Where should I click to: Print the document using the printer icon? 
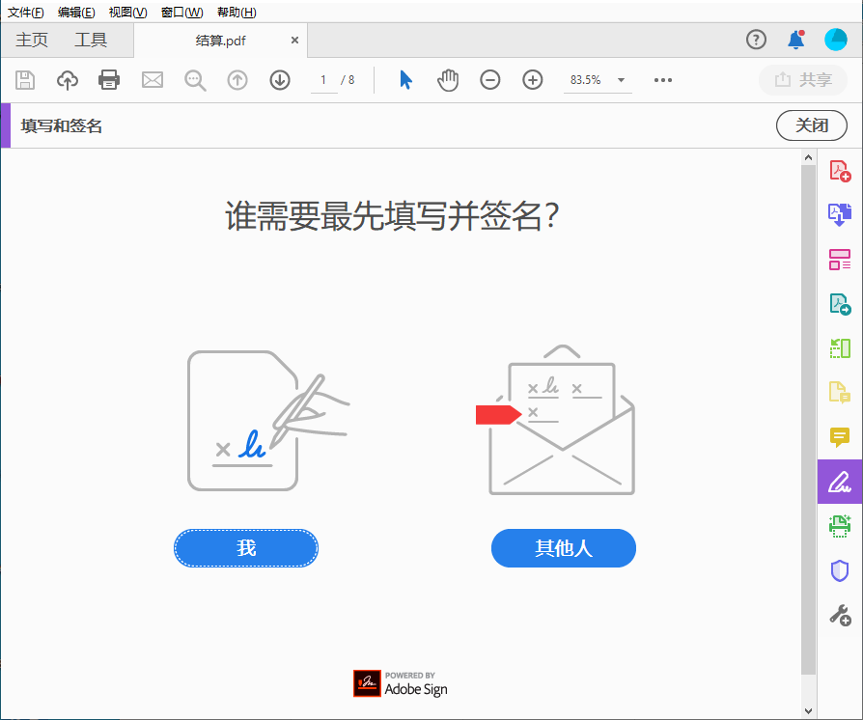click(x=109, y=80)
